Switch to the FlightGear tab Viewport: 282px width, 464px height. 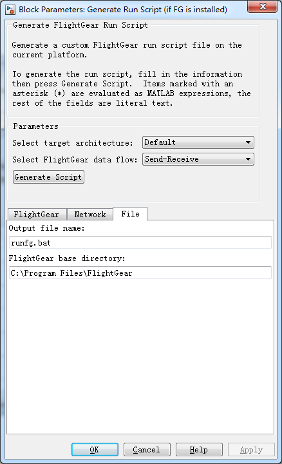(x=37, y=214)
